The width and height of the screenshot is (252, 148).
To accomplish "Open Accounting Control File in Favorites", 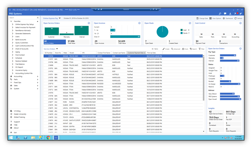I will [x=24, y=73].
